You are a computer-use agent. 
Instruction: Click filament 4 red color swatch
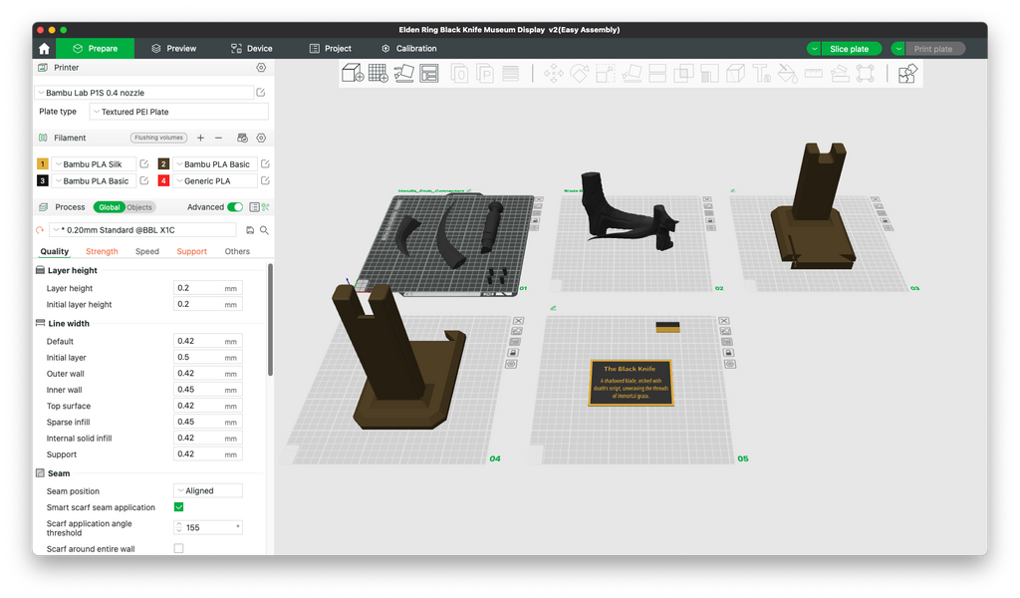[163, 181]
